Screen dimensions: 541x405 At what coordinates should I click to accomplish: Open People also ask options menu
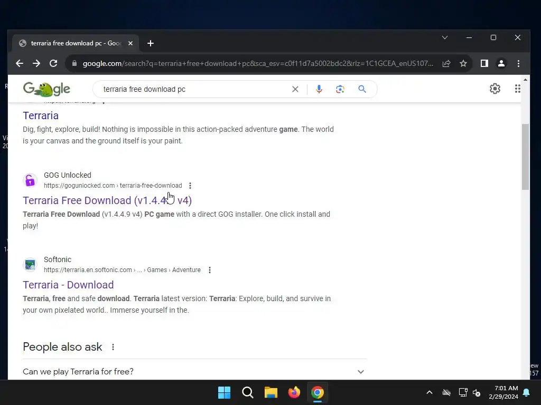point(113,347)
